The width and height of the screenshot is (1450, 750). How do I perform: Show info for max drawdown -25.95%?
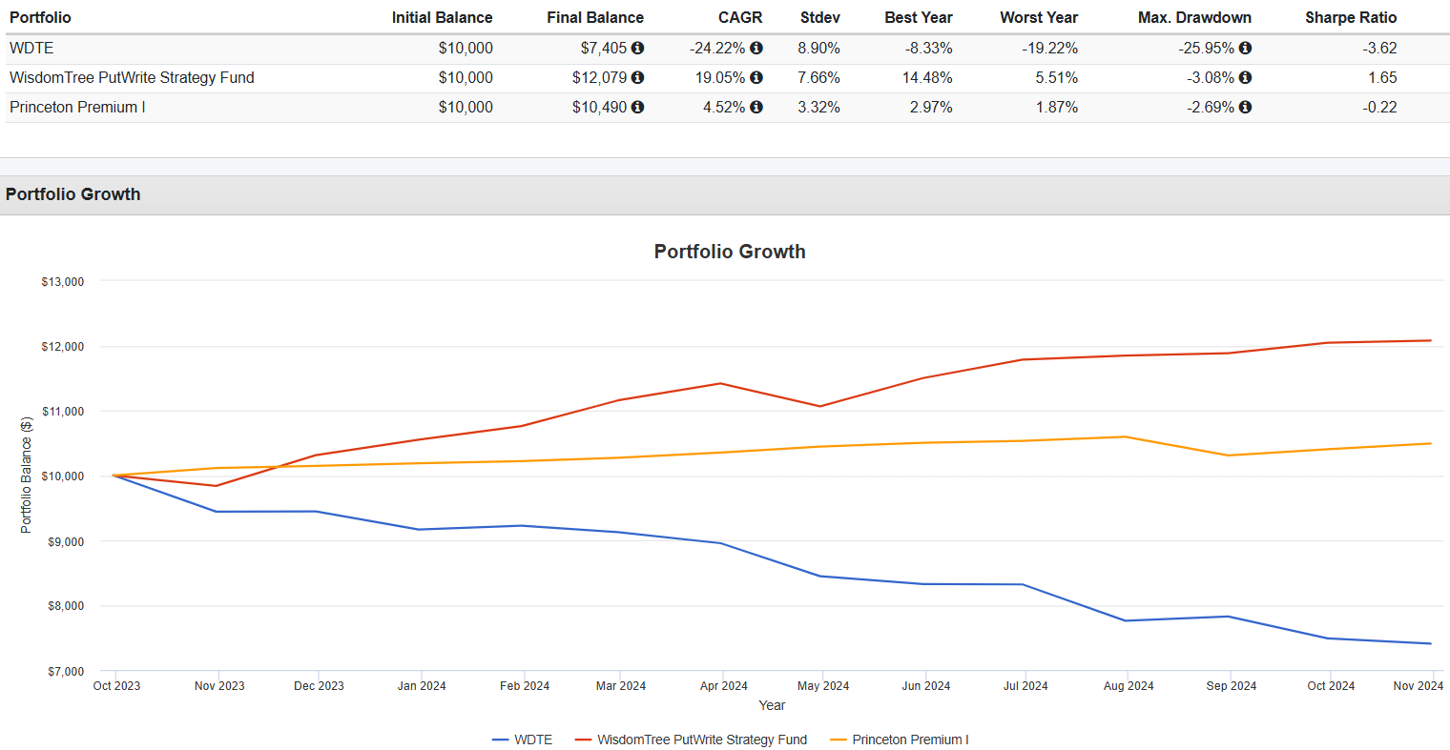tap(1245, 48)
